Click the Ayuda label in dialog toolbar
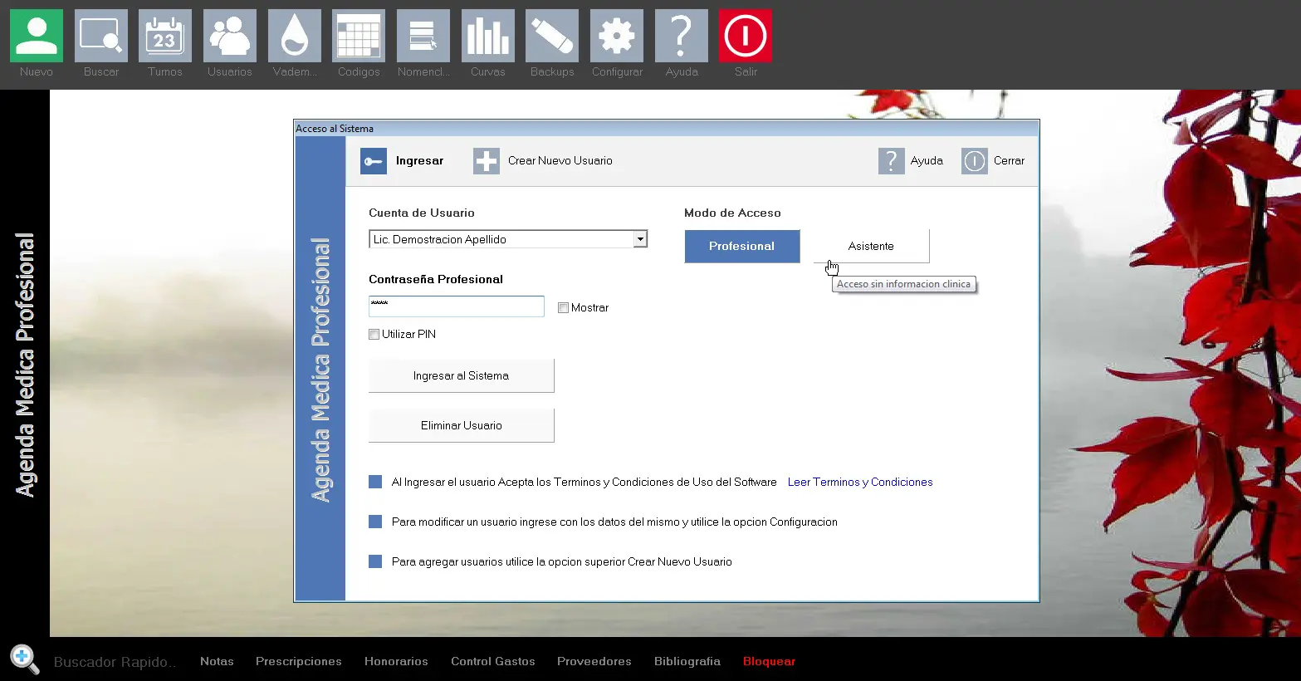 [x=927, y=161]
